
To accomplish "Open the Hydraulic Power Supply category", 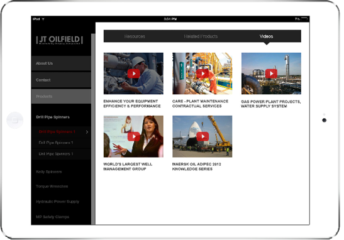I will (x=57, y=202).
